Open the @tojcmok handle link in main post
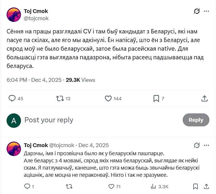Viewport: 216px width, 194px height. pyautogui.click(x=36, y=18)
